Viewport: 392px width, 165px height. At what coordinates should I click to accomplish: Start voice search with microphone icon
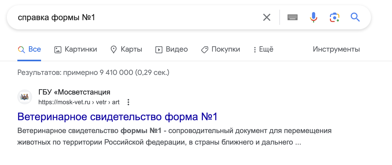click(313, 18)
